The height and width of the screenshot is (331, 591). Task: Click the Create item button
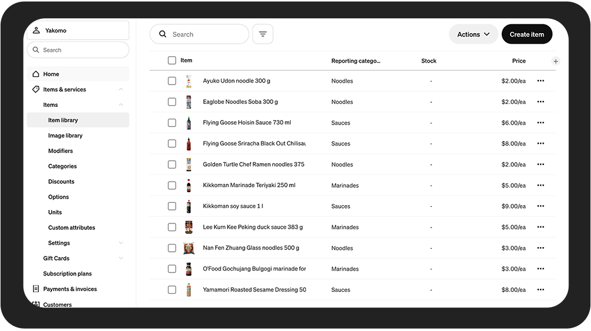click(x=527, y=34)
